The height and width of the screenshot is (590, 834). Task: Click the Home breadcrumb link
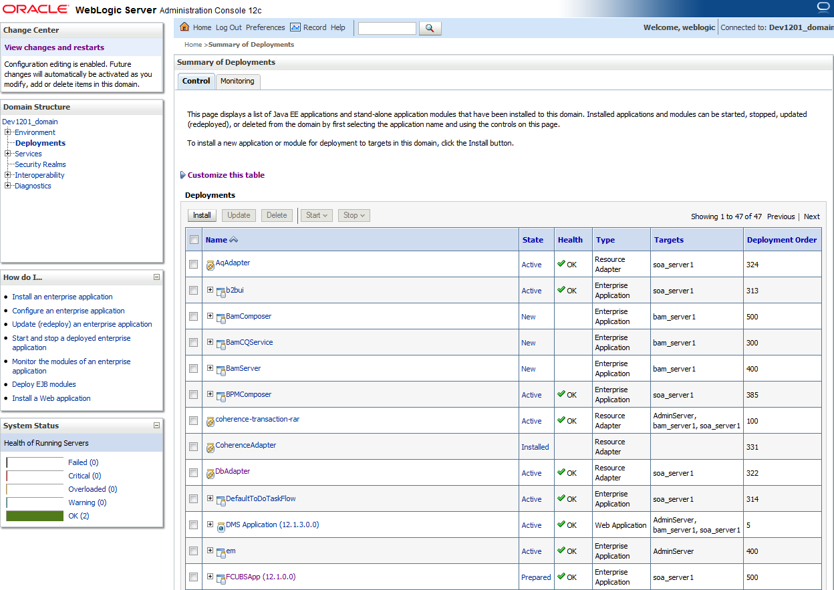point(193,45)
